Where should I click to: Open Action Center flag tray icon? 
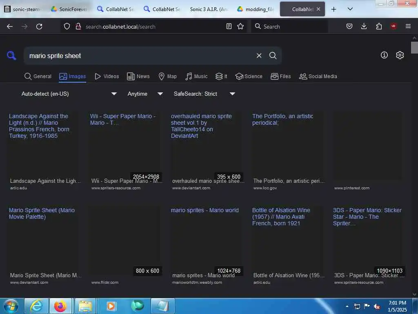(x=367, y=306)
